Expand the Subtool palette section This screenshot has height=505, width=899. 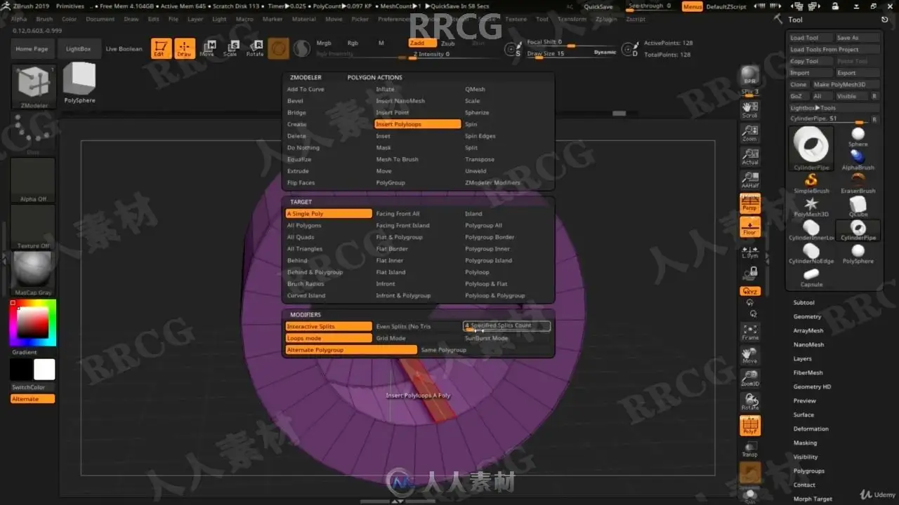pyautogui.click(x=803, y=302)
